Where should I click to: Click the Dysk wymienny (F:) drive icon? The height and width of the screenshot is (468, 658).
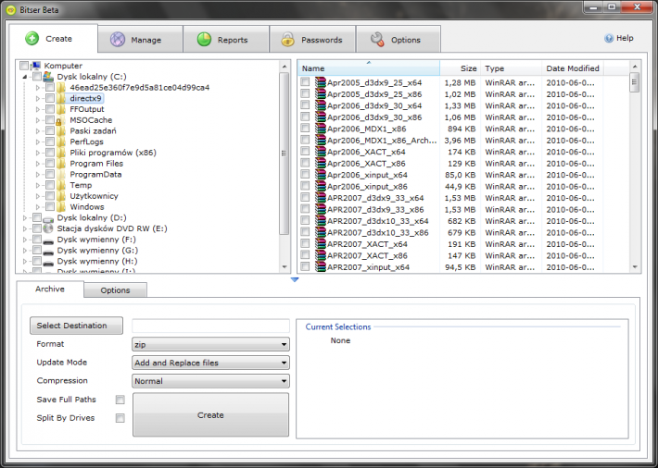click(48, 240)
